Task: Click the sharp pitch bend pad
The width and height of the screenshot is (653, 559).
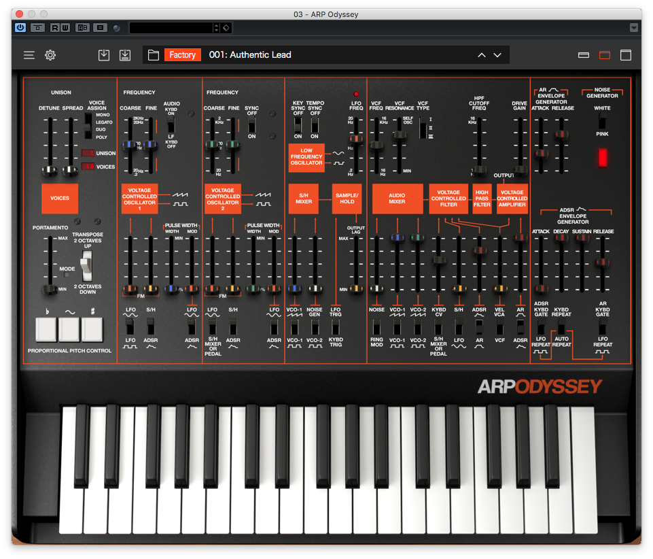Action: pos(92,329)
